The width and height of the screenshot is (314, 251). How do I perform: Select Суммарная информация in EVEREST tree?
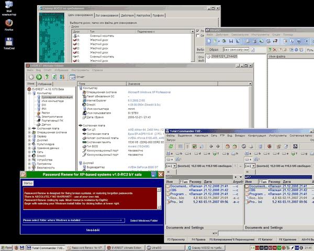57,97
